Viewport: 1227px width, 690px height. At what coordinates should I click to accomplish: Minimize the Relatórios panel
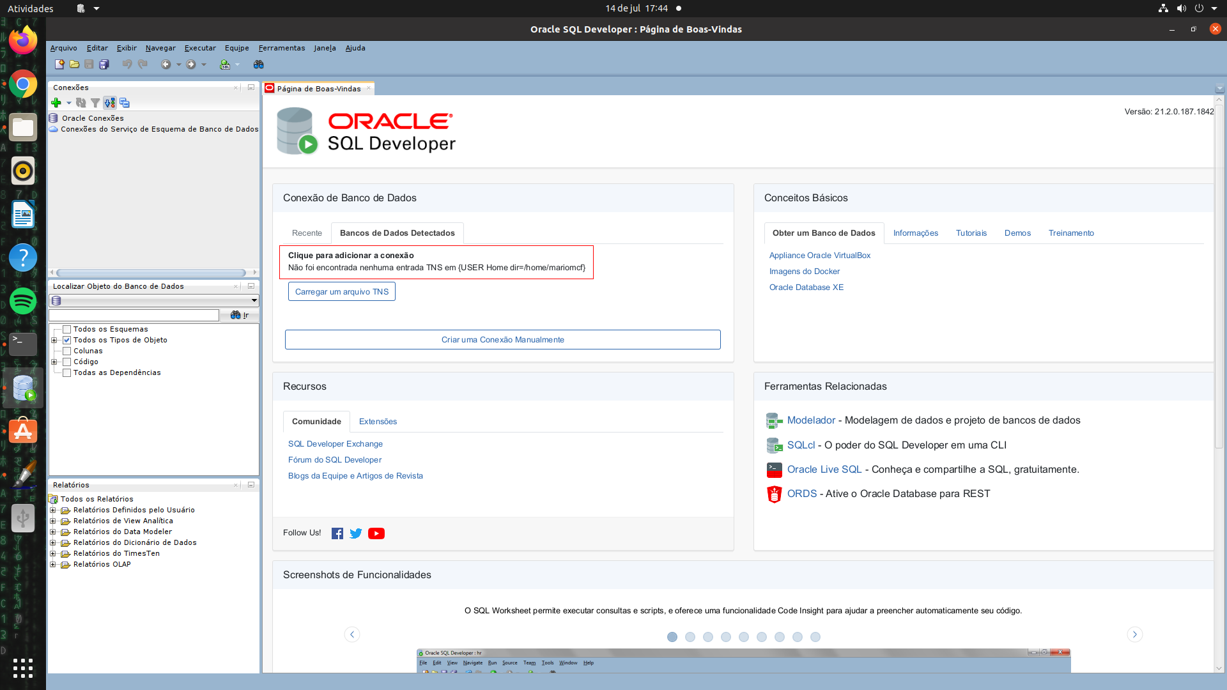(x=251, y=486)
